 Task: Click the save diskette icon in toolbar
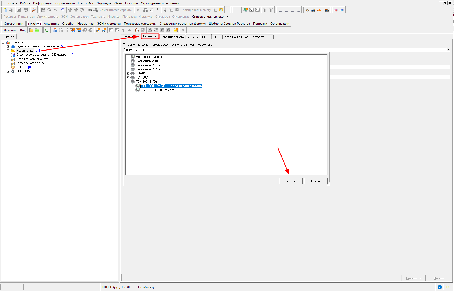click(x=43, y=10)
